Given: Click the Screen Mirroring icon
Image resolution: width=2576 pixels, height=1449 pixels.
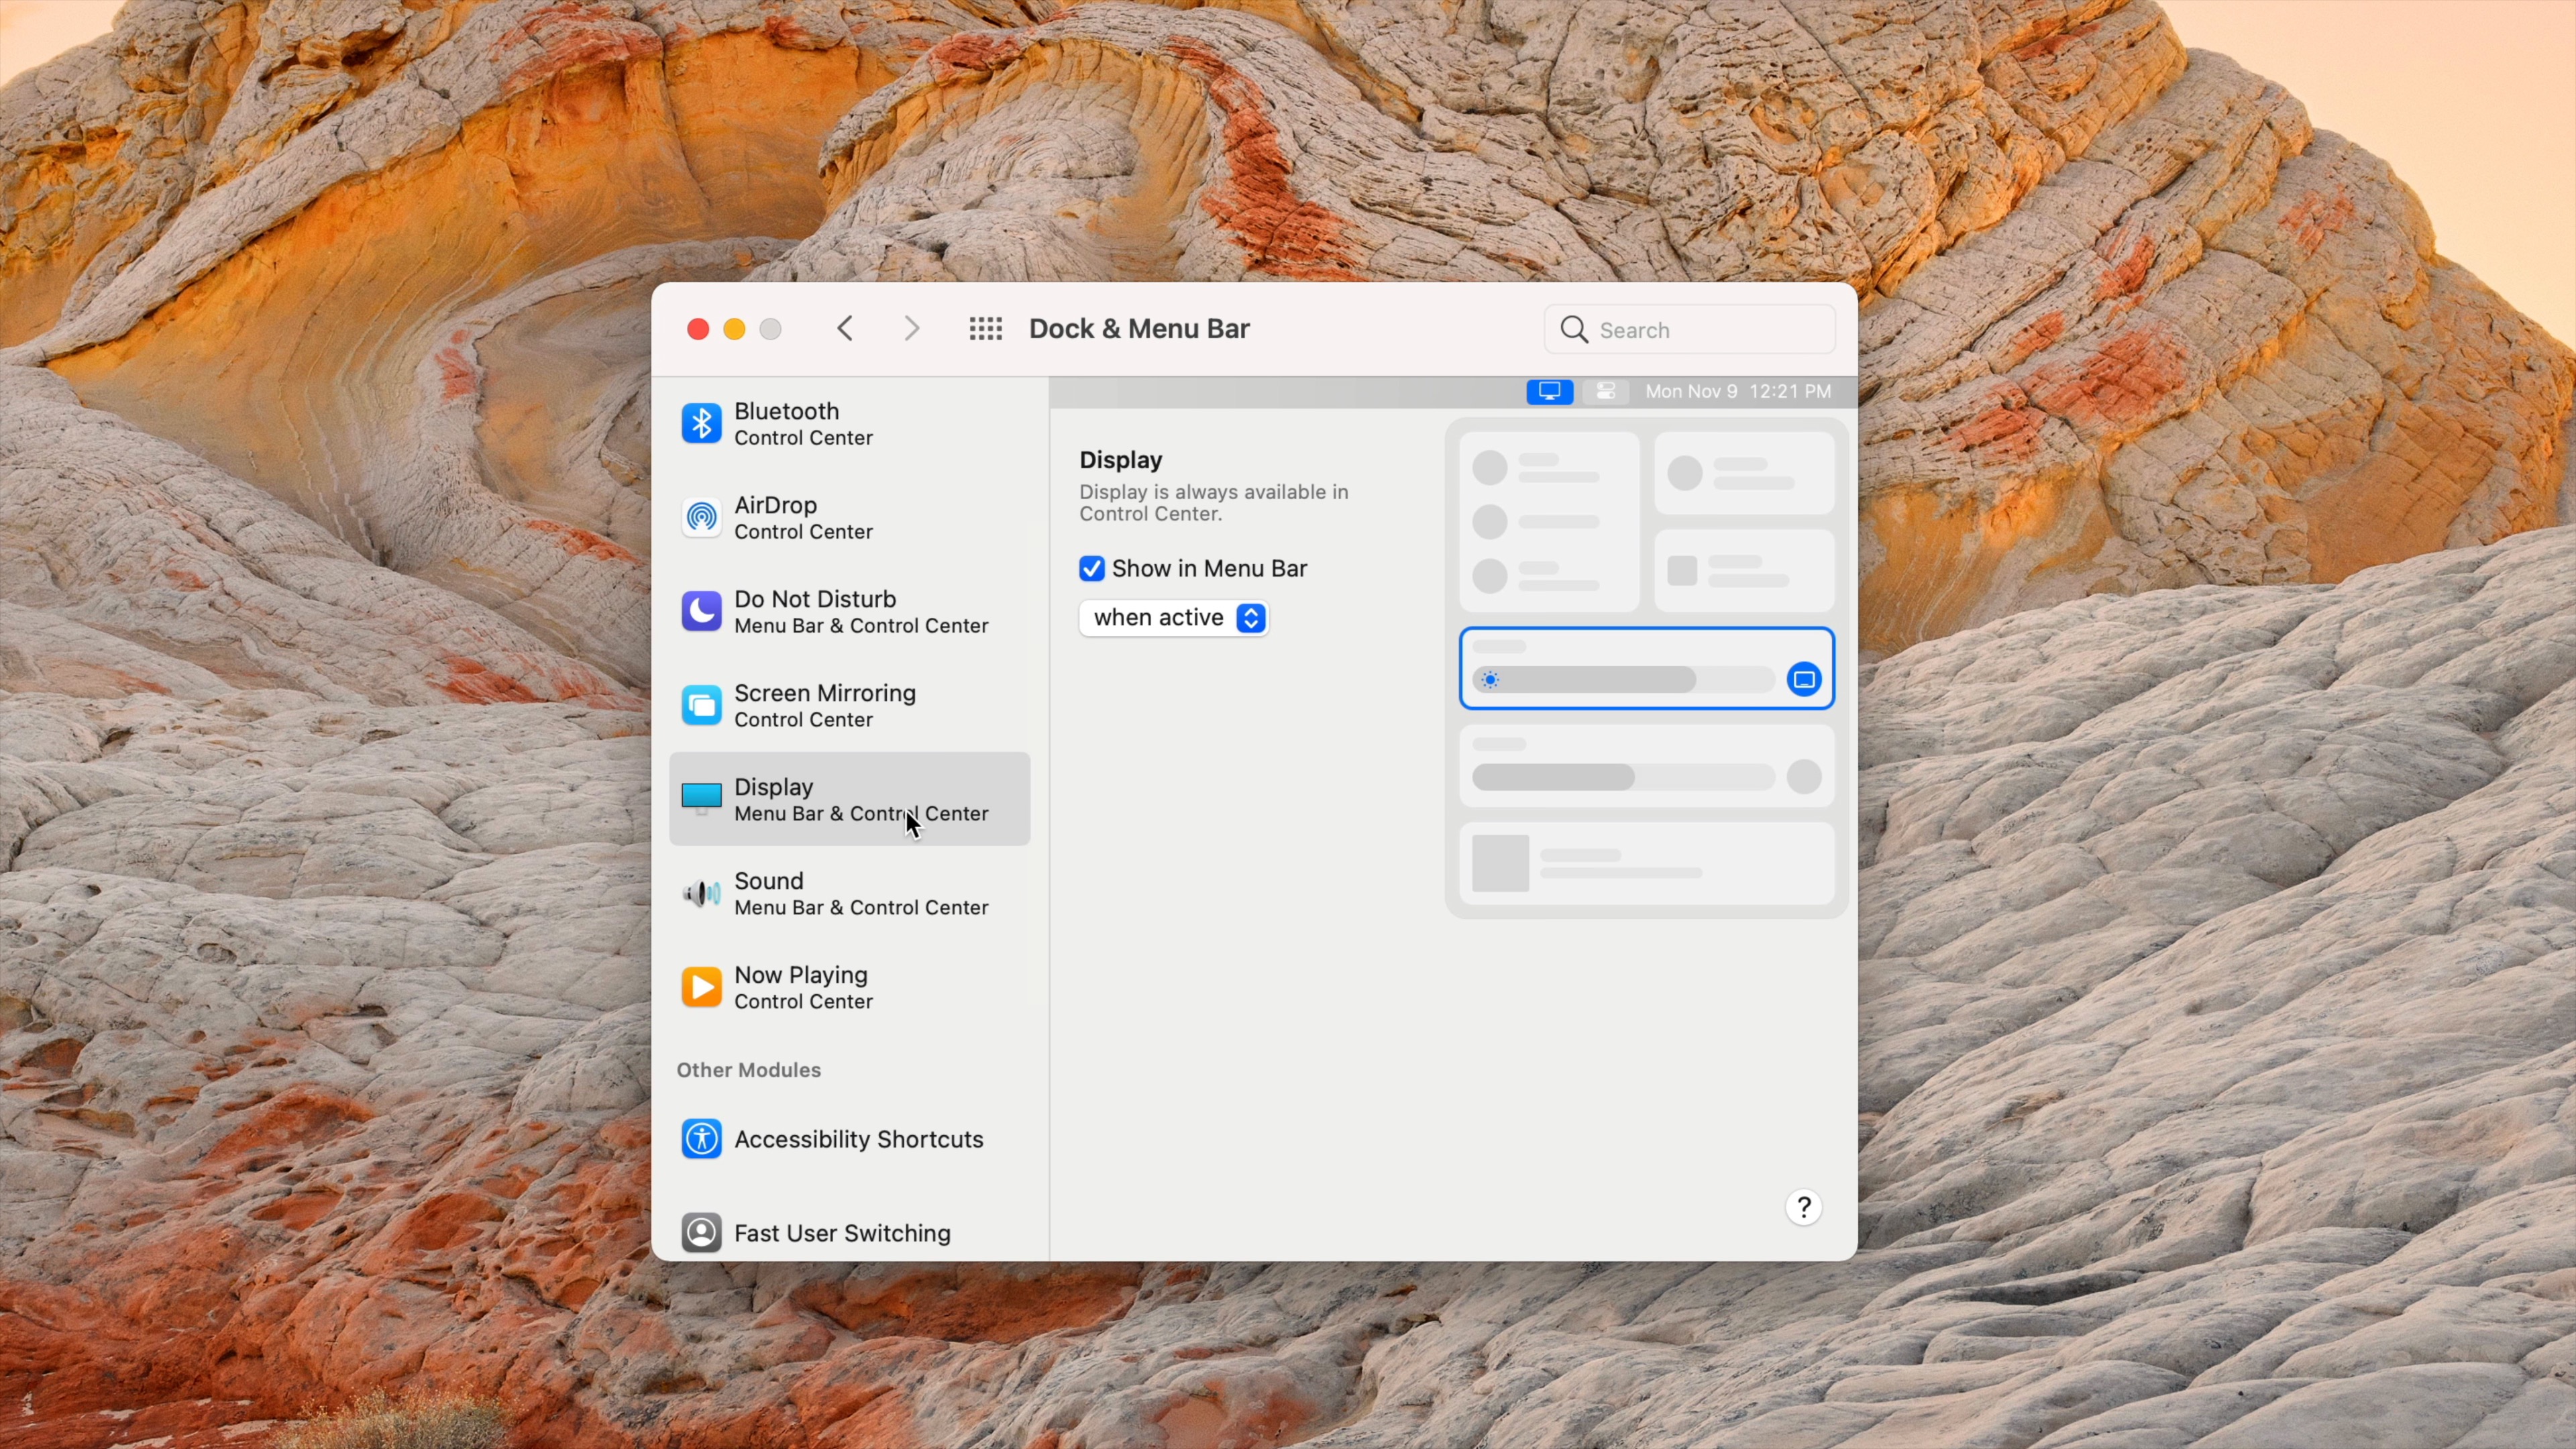Looking at the screenshot, I should click(701, 705).
